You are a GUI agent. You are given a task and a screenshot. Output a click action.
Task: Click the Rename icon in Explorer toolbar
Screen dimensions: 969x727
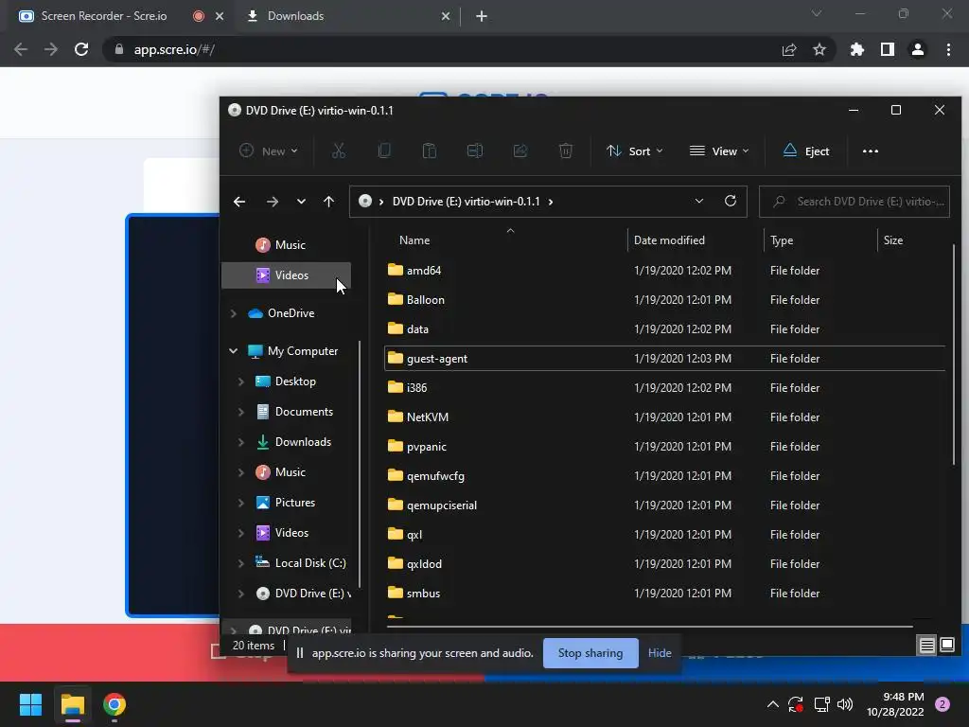pos(475,151)
